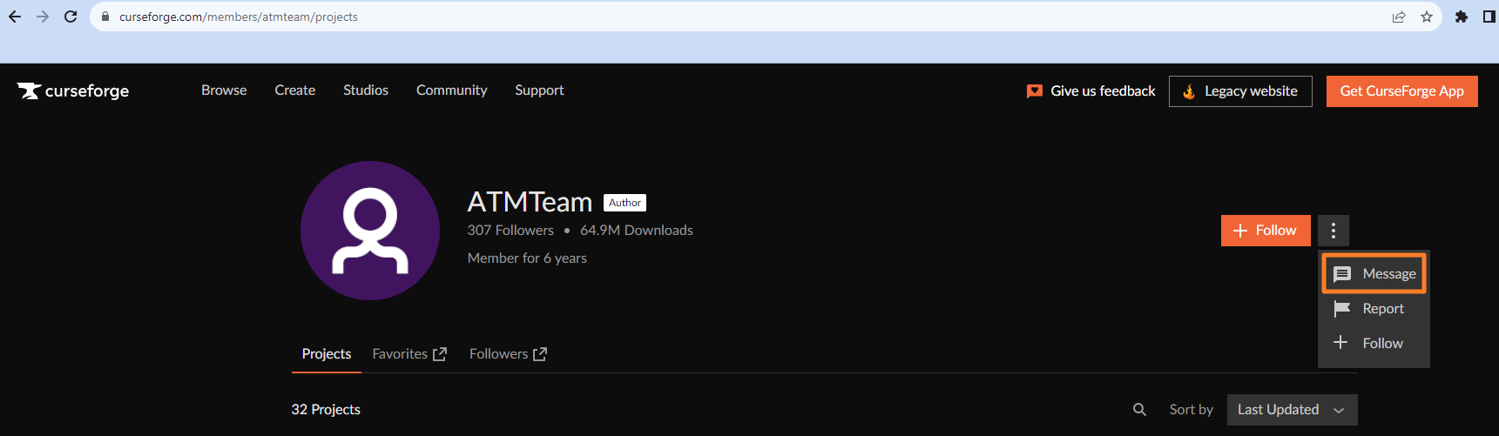
Task: Bookmark this page with star icon
Action: pos(1427,17)
